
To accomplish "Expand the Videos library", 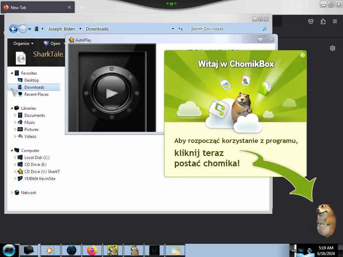I will 15,136.
